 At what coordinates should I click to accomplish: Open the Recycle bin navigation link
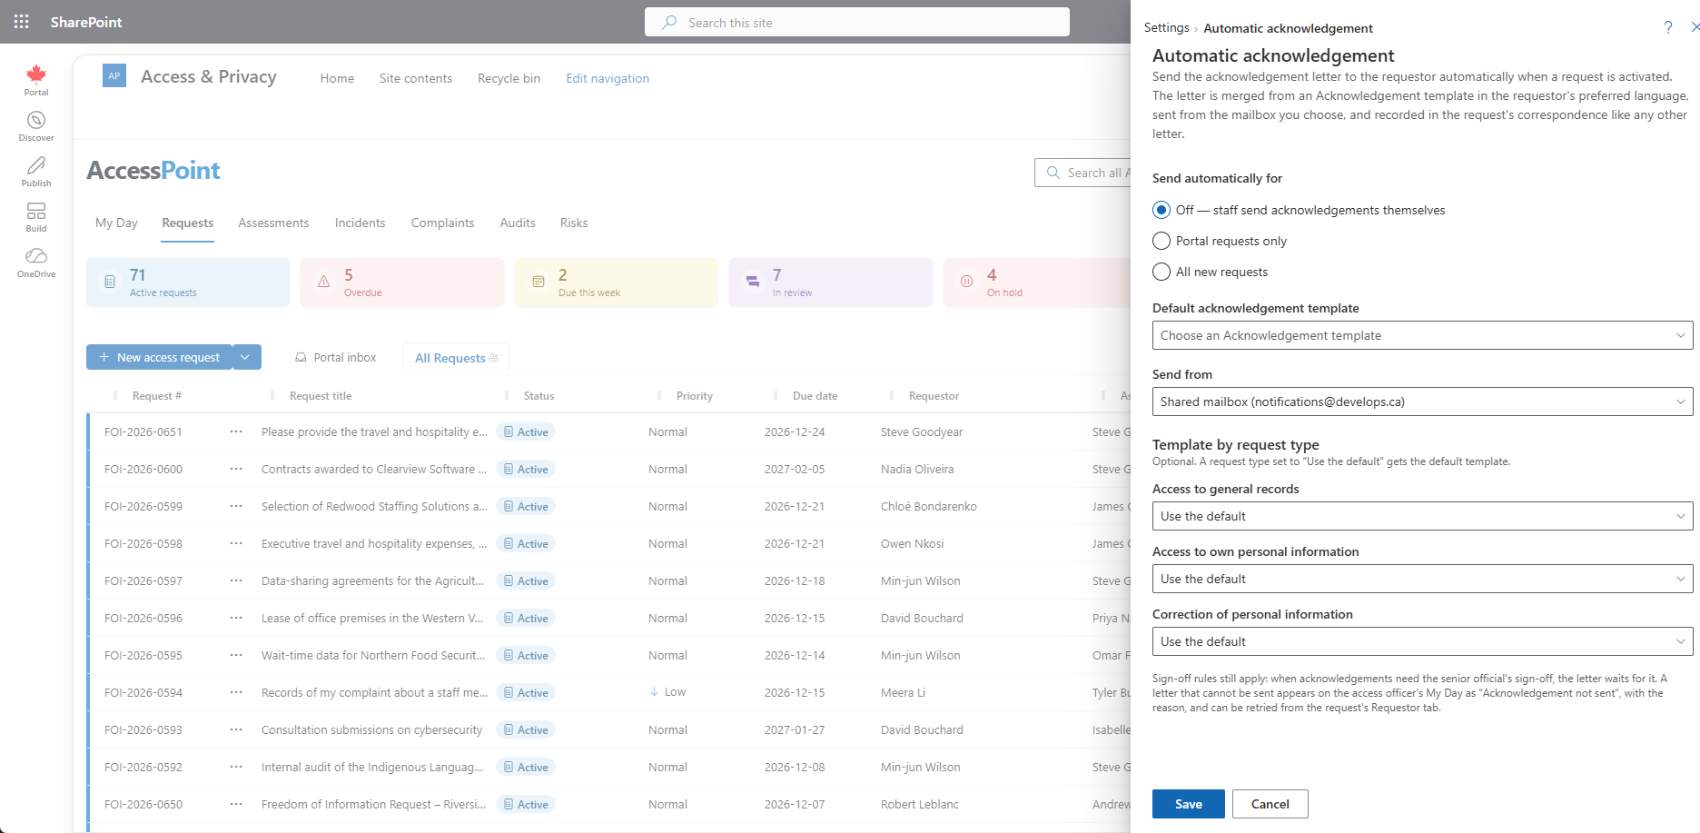tap(509, 78)
